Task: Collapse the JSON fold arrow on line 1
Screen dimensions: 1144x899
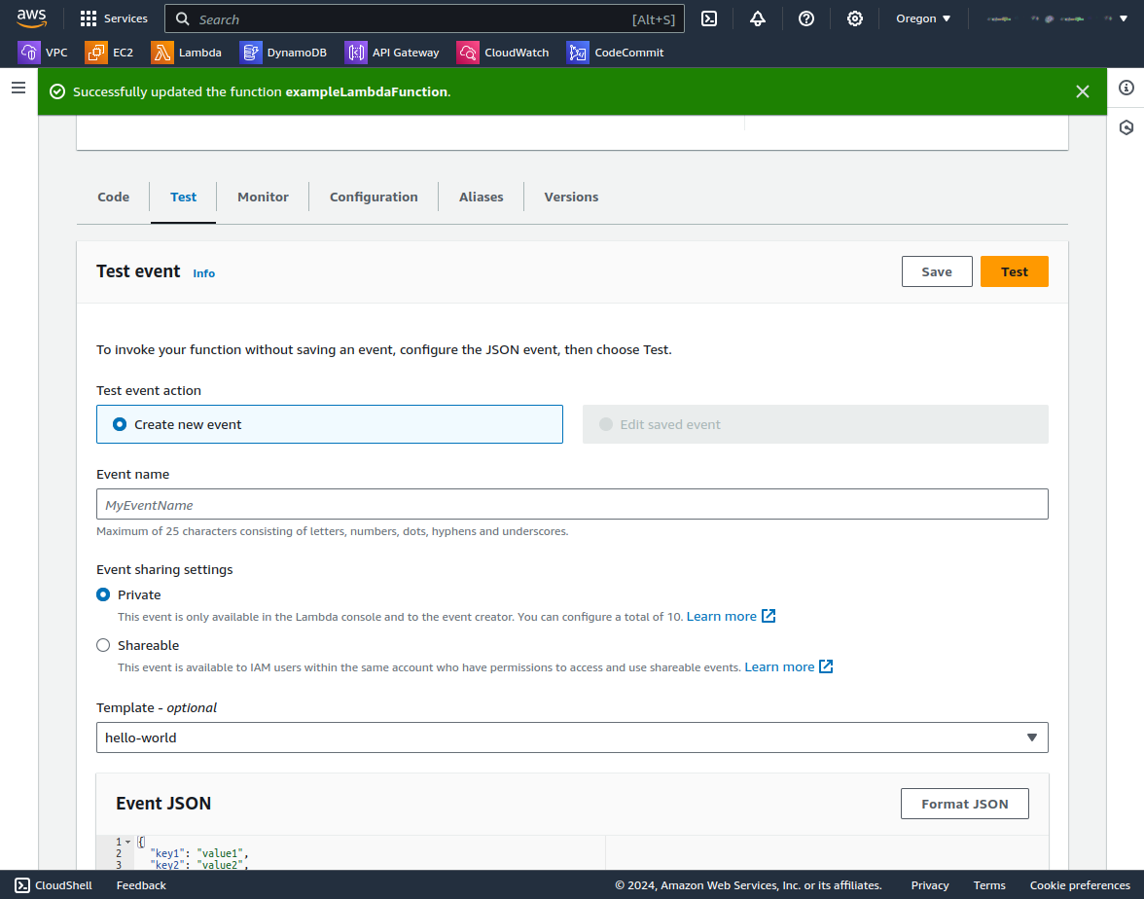Action: point(128,842)
